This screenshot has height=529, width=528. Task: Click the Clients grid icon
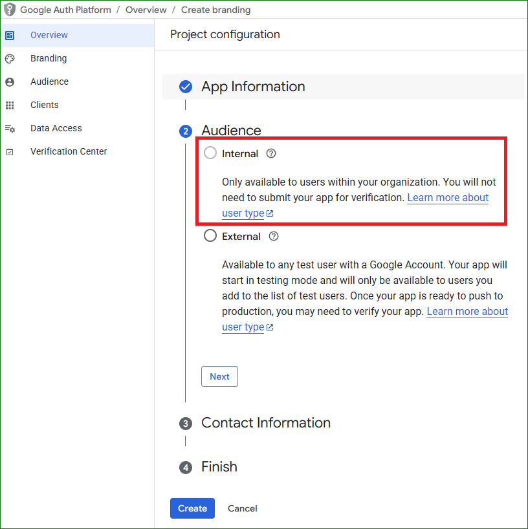[x=10, y=105]
